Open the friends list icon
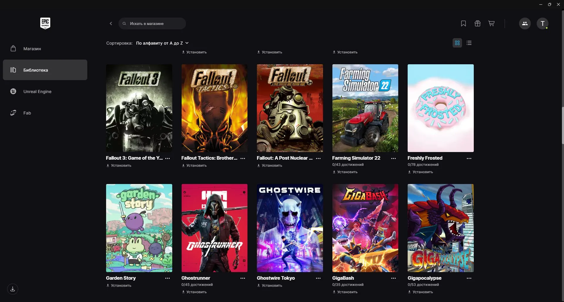The width and height of the screenshot is (564, 302). pos(525,23)
